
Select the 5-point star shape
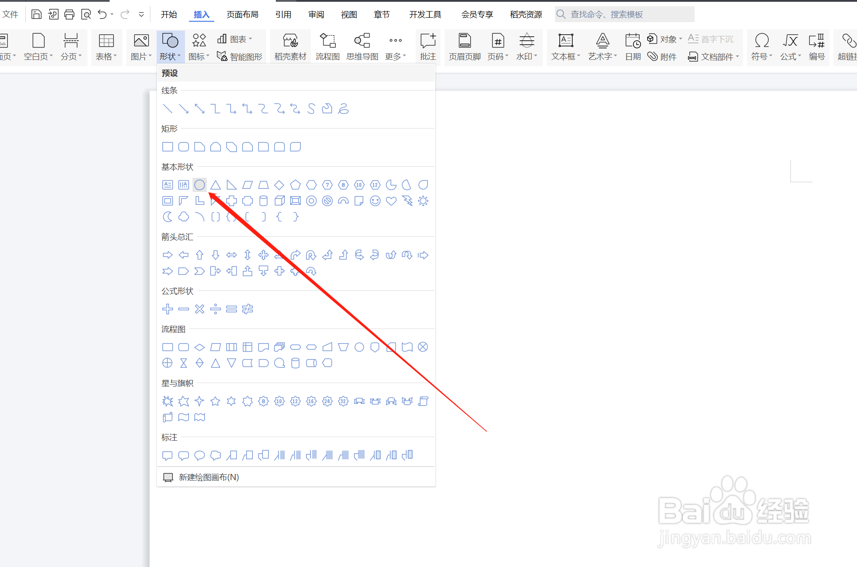215,401
